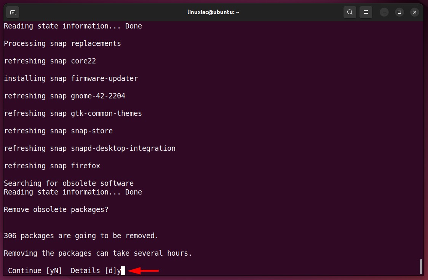Click '306 packages are going to be removed.'

[x=81, y=236]
